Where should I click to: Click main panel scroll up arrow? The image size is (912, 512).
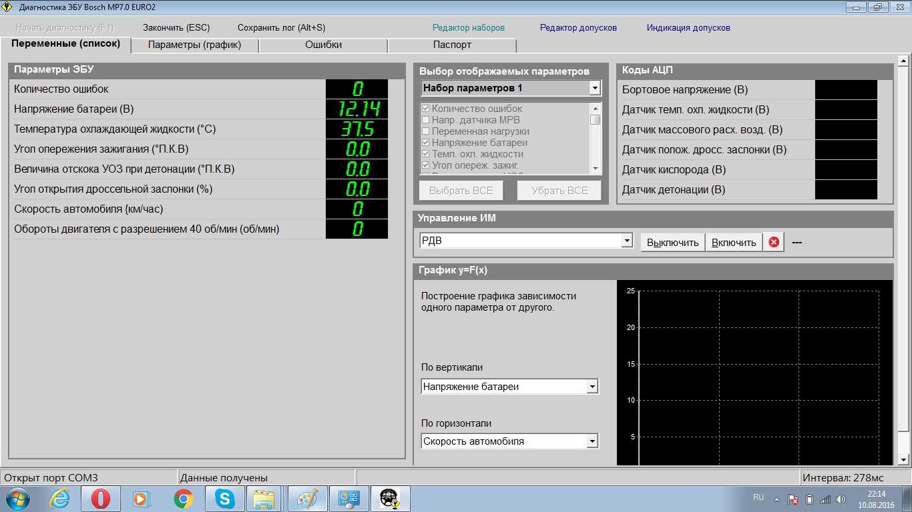[x=904, y=61]
